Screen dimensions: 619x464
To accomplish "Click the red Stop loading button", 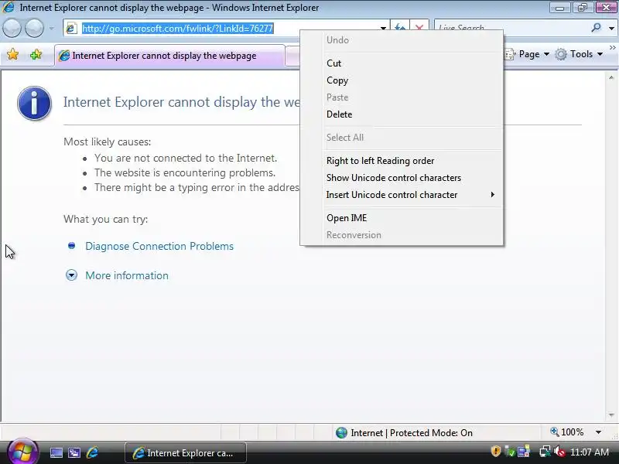I will (x=419, y=28).
